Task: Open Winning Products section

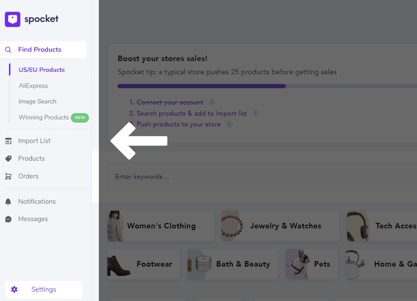Action: tap(44, 117)
